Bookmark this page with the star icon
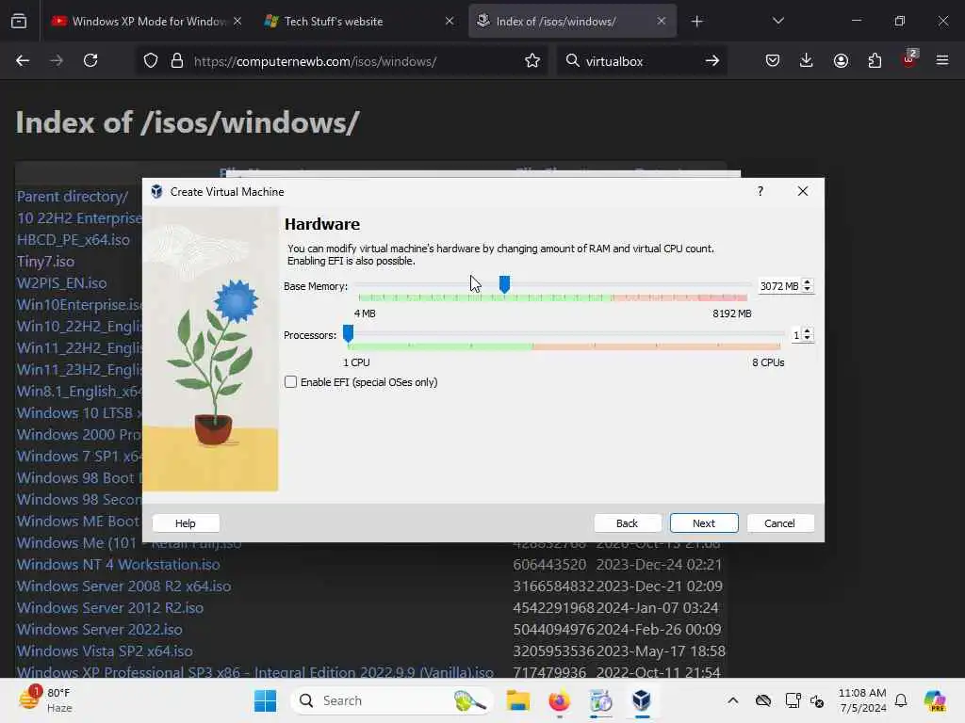The image size is (965, 723). [532, 61]
